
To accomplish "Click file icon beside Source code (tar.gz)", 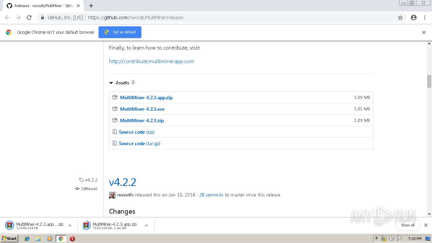I will tap(115, 143).
